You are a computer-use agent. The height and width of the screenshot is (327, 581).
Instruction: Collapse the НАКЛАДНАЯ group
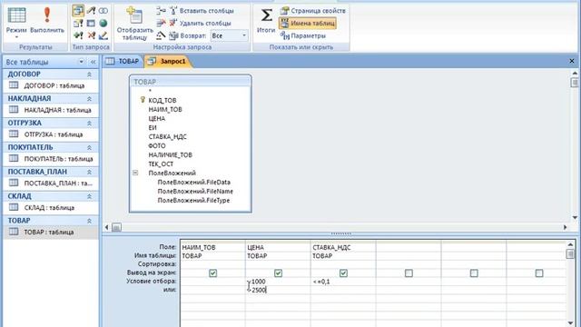tap(89, 99)
